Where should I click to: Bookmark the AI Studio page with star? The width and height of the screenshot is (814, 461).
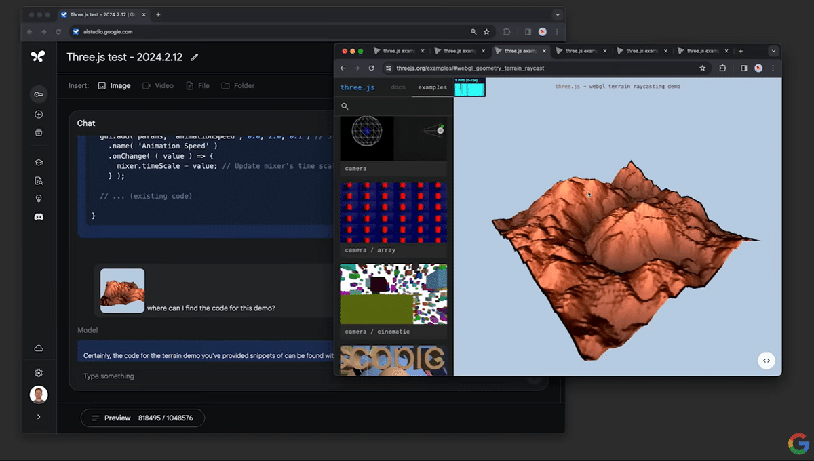486,31
